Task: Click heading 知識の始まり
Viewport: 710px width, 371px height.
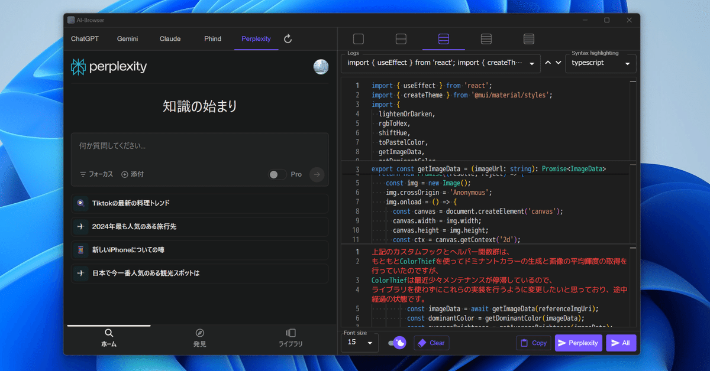Action: point(200,106)
